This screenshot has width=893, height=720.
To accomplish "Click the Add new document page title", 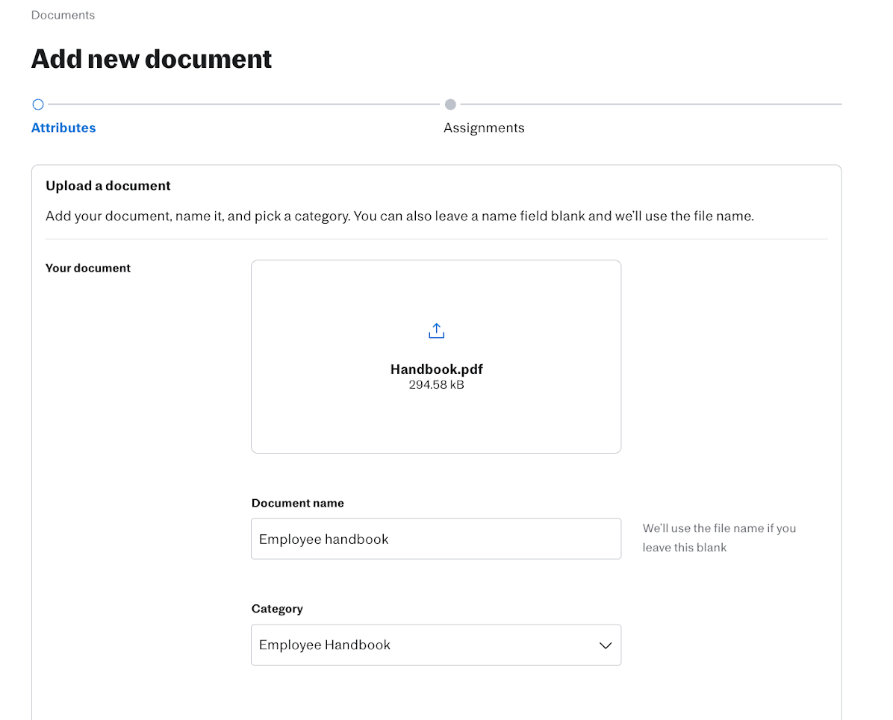I will (151, 58).
